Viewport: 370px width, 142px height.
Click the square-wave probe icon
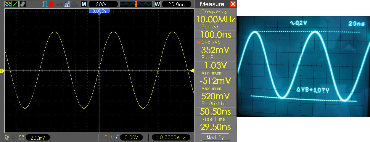tap(22, 138)
